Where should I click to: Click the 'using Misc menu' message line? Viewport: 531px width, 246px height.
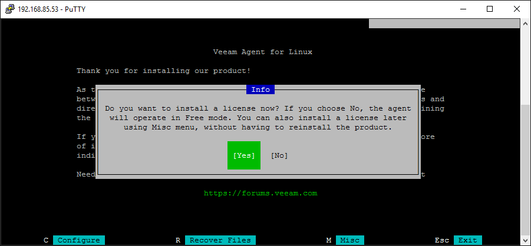pyautogui.click(x=258, y=128)
